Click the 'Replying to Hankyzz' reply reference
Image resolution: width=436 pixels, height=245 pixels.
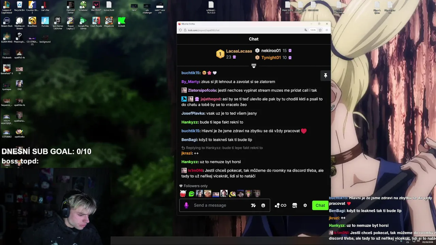click(x=222, y=148)
